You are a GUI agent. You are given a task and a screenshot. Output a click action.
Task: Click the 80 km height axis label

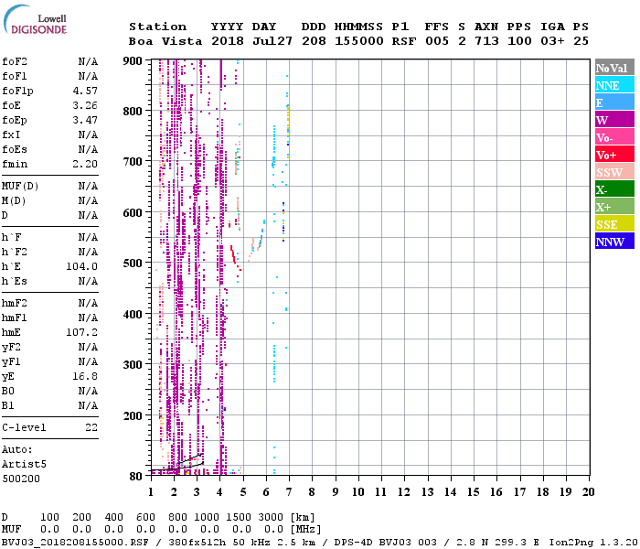point(136,477)
